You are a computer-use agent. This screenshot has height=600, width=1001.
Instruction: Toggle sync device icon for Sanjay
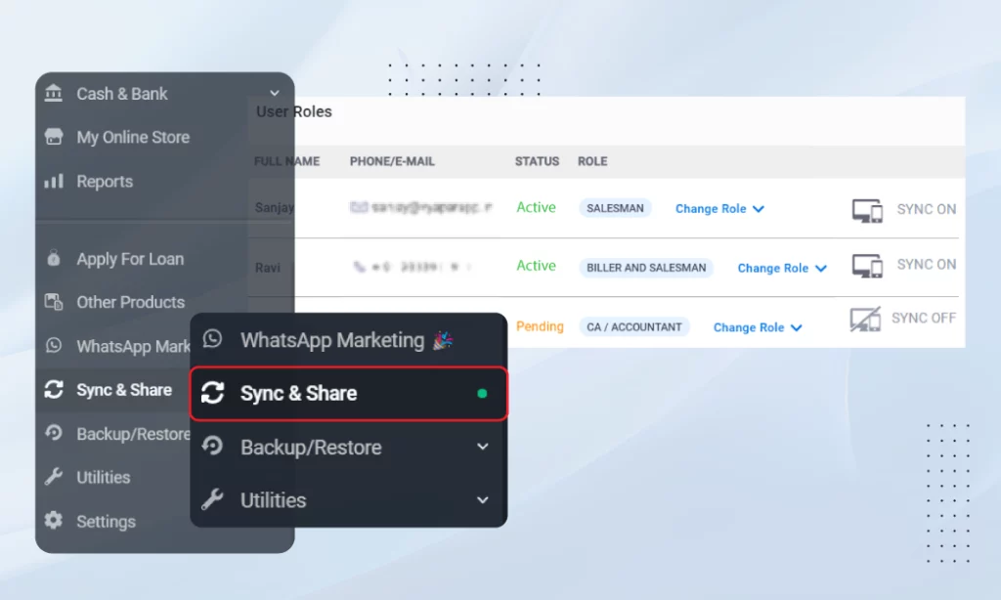867,210
